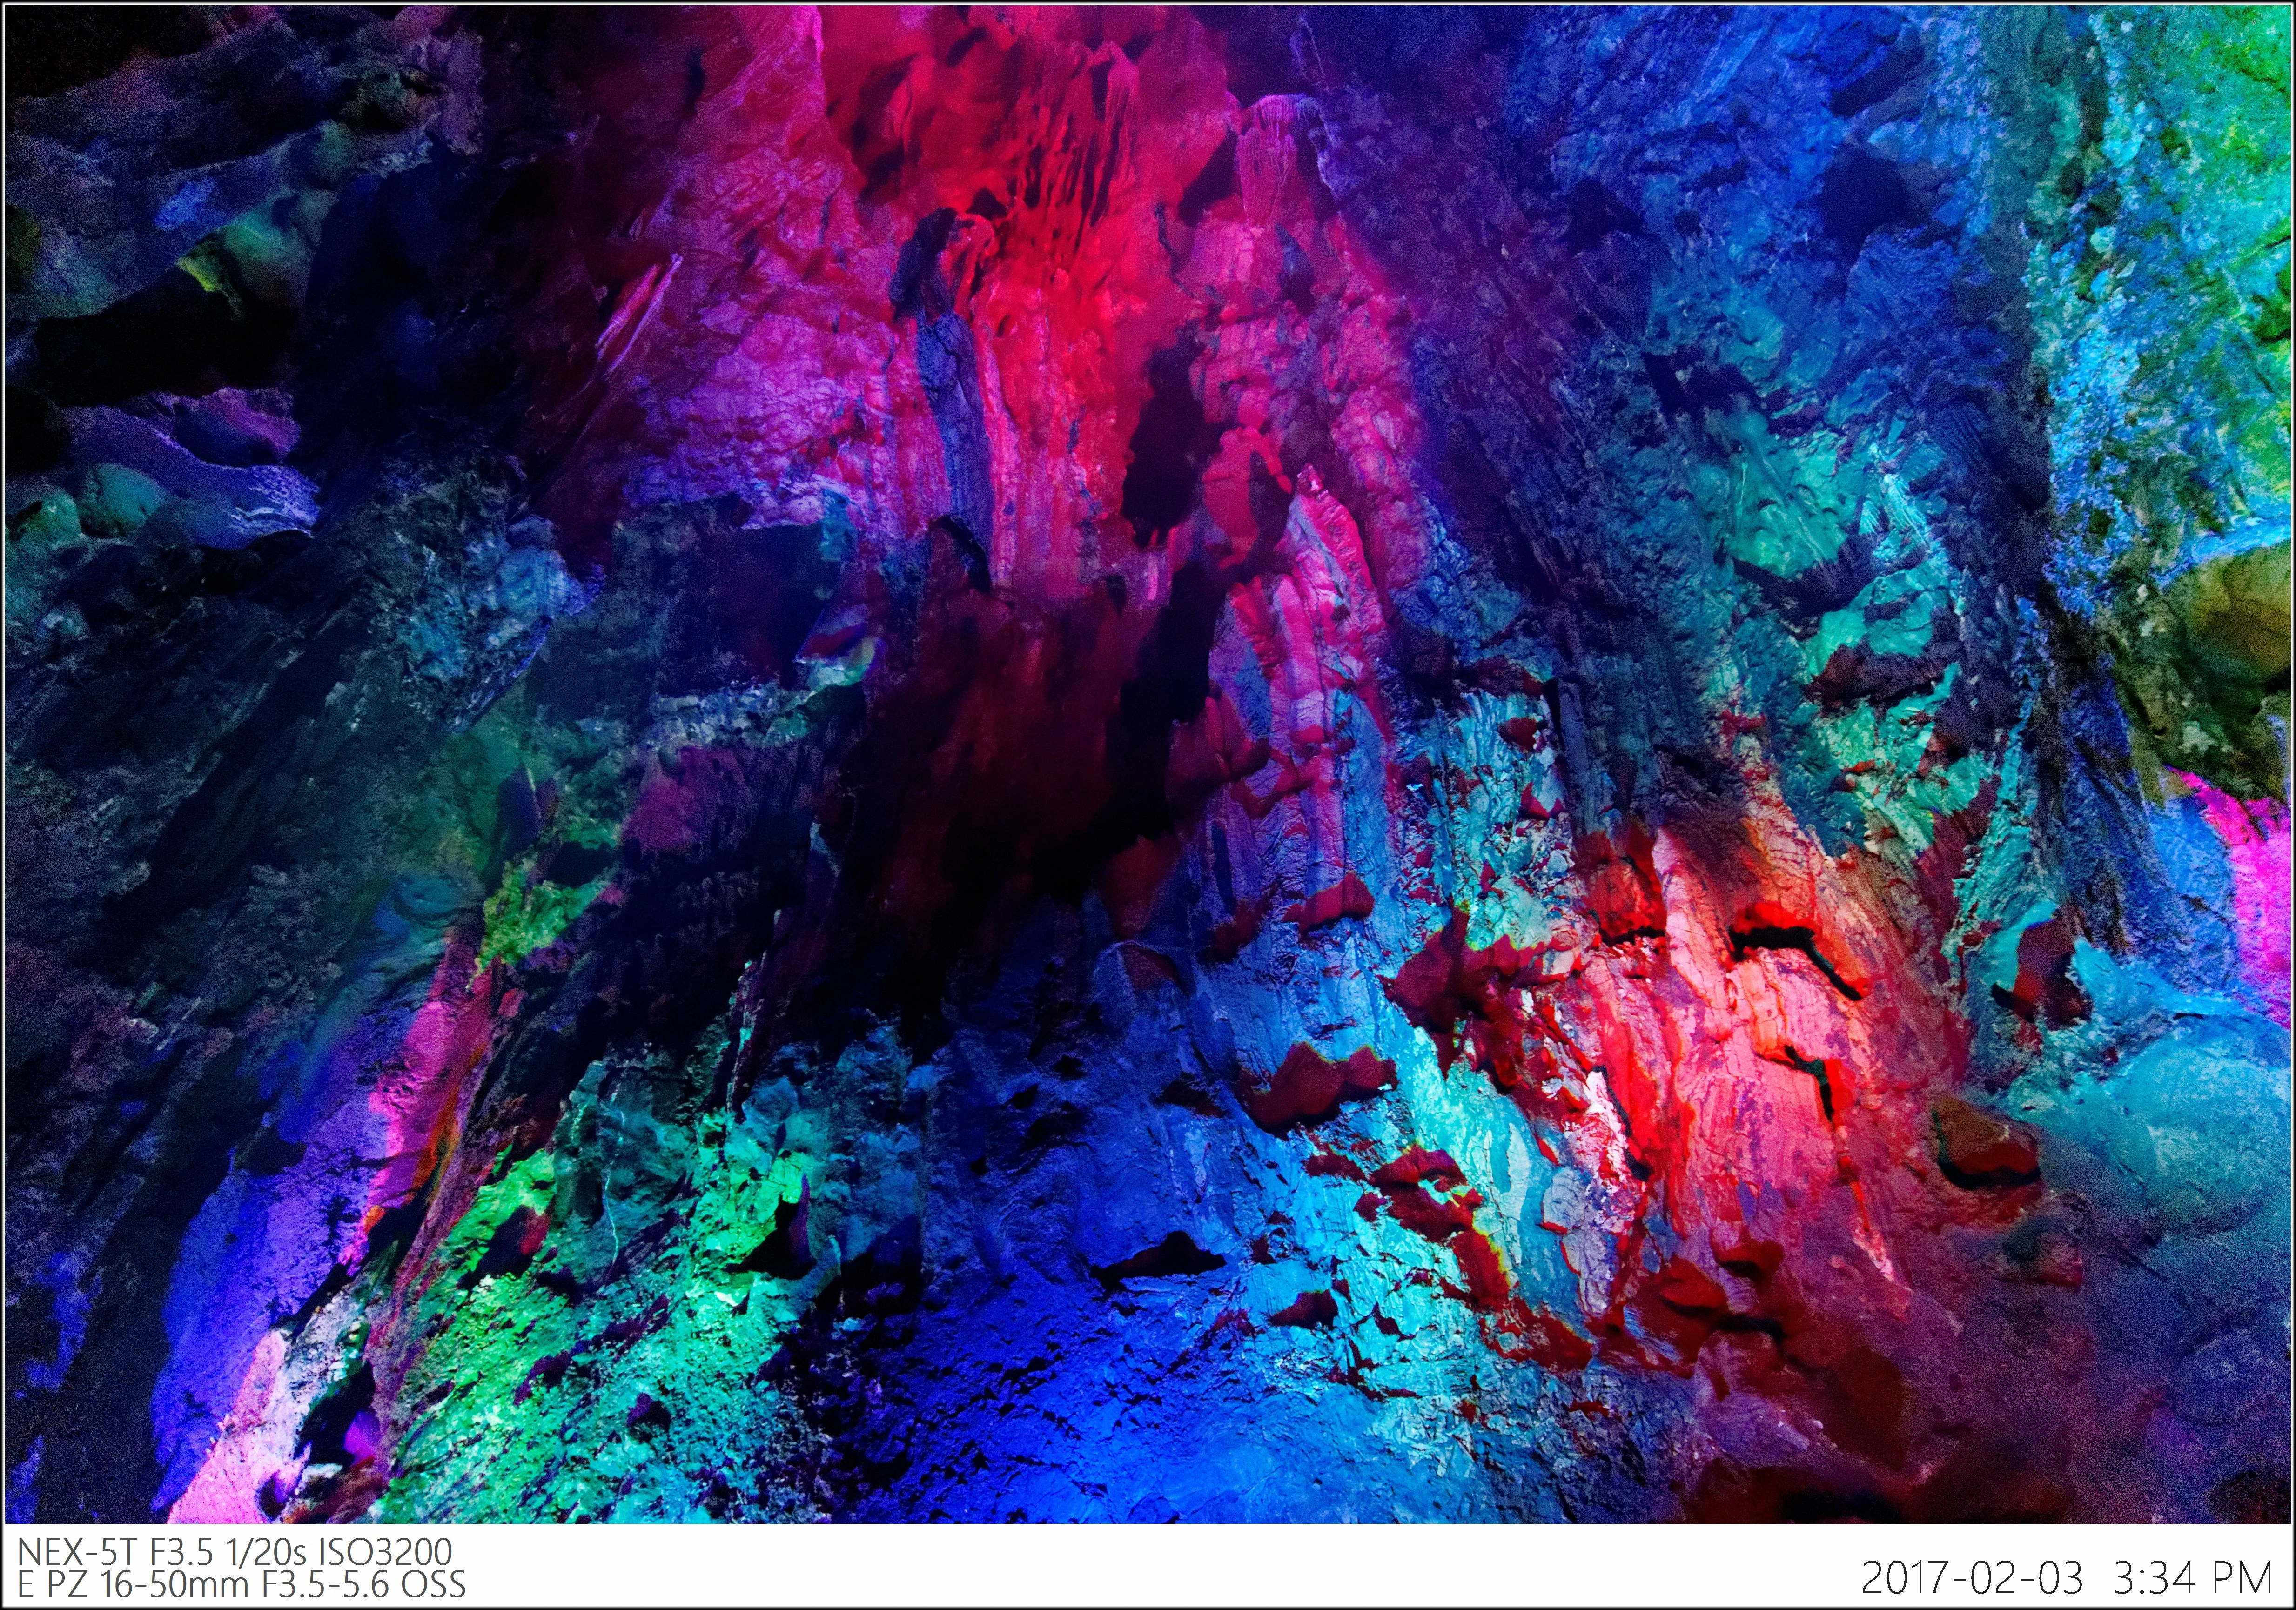Click the F3.5 aperture value on first line

pyautogui.click(x=181, y=1552)
